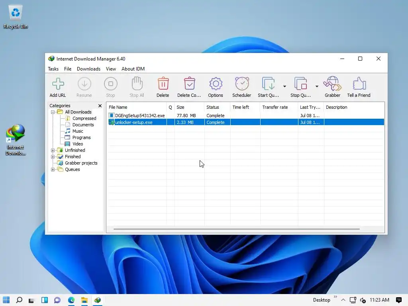
Task: Click the Description column header
Action: (354, 107)
